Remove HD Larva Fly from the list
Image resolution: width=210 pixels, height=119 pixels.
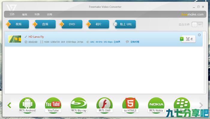(199, 35)
